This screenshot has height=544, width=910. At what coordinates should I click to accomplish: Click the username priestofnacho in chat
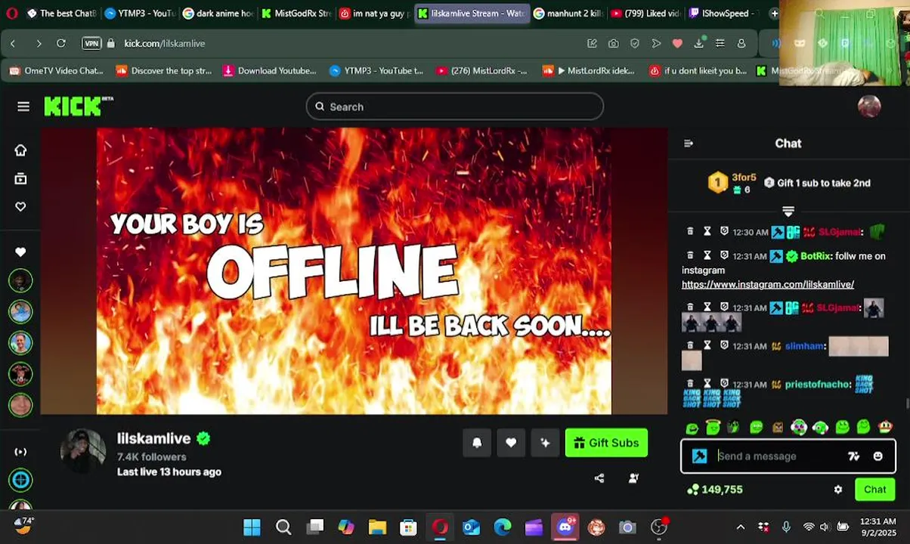pyautogui.click(x=817, y=385)
